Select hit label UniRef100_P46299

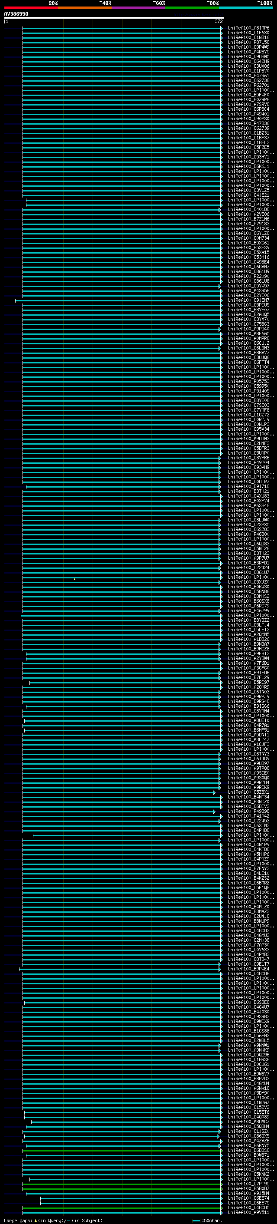tap(248, 610)
